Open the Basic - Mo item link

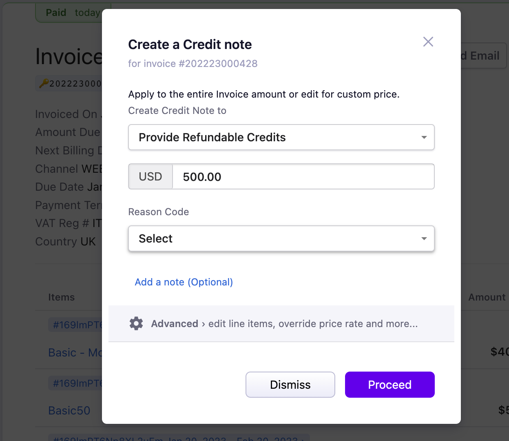(75, 352)
